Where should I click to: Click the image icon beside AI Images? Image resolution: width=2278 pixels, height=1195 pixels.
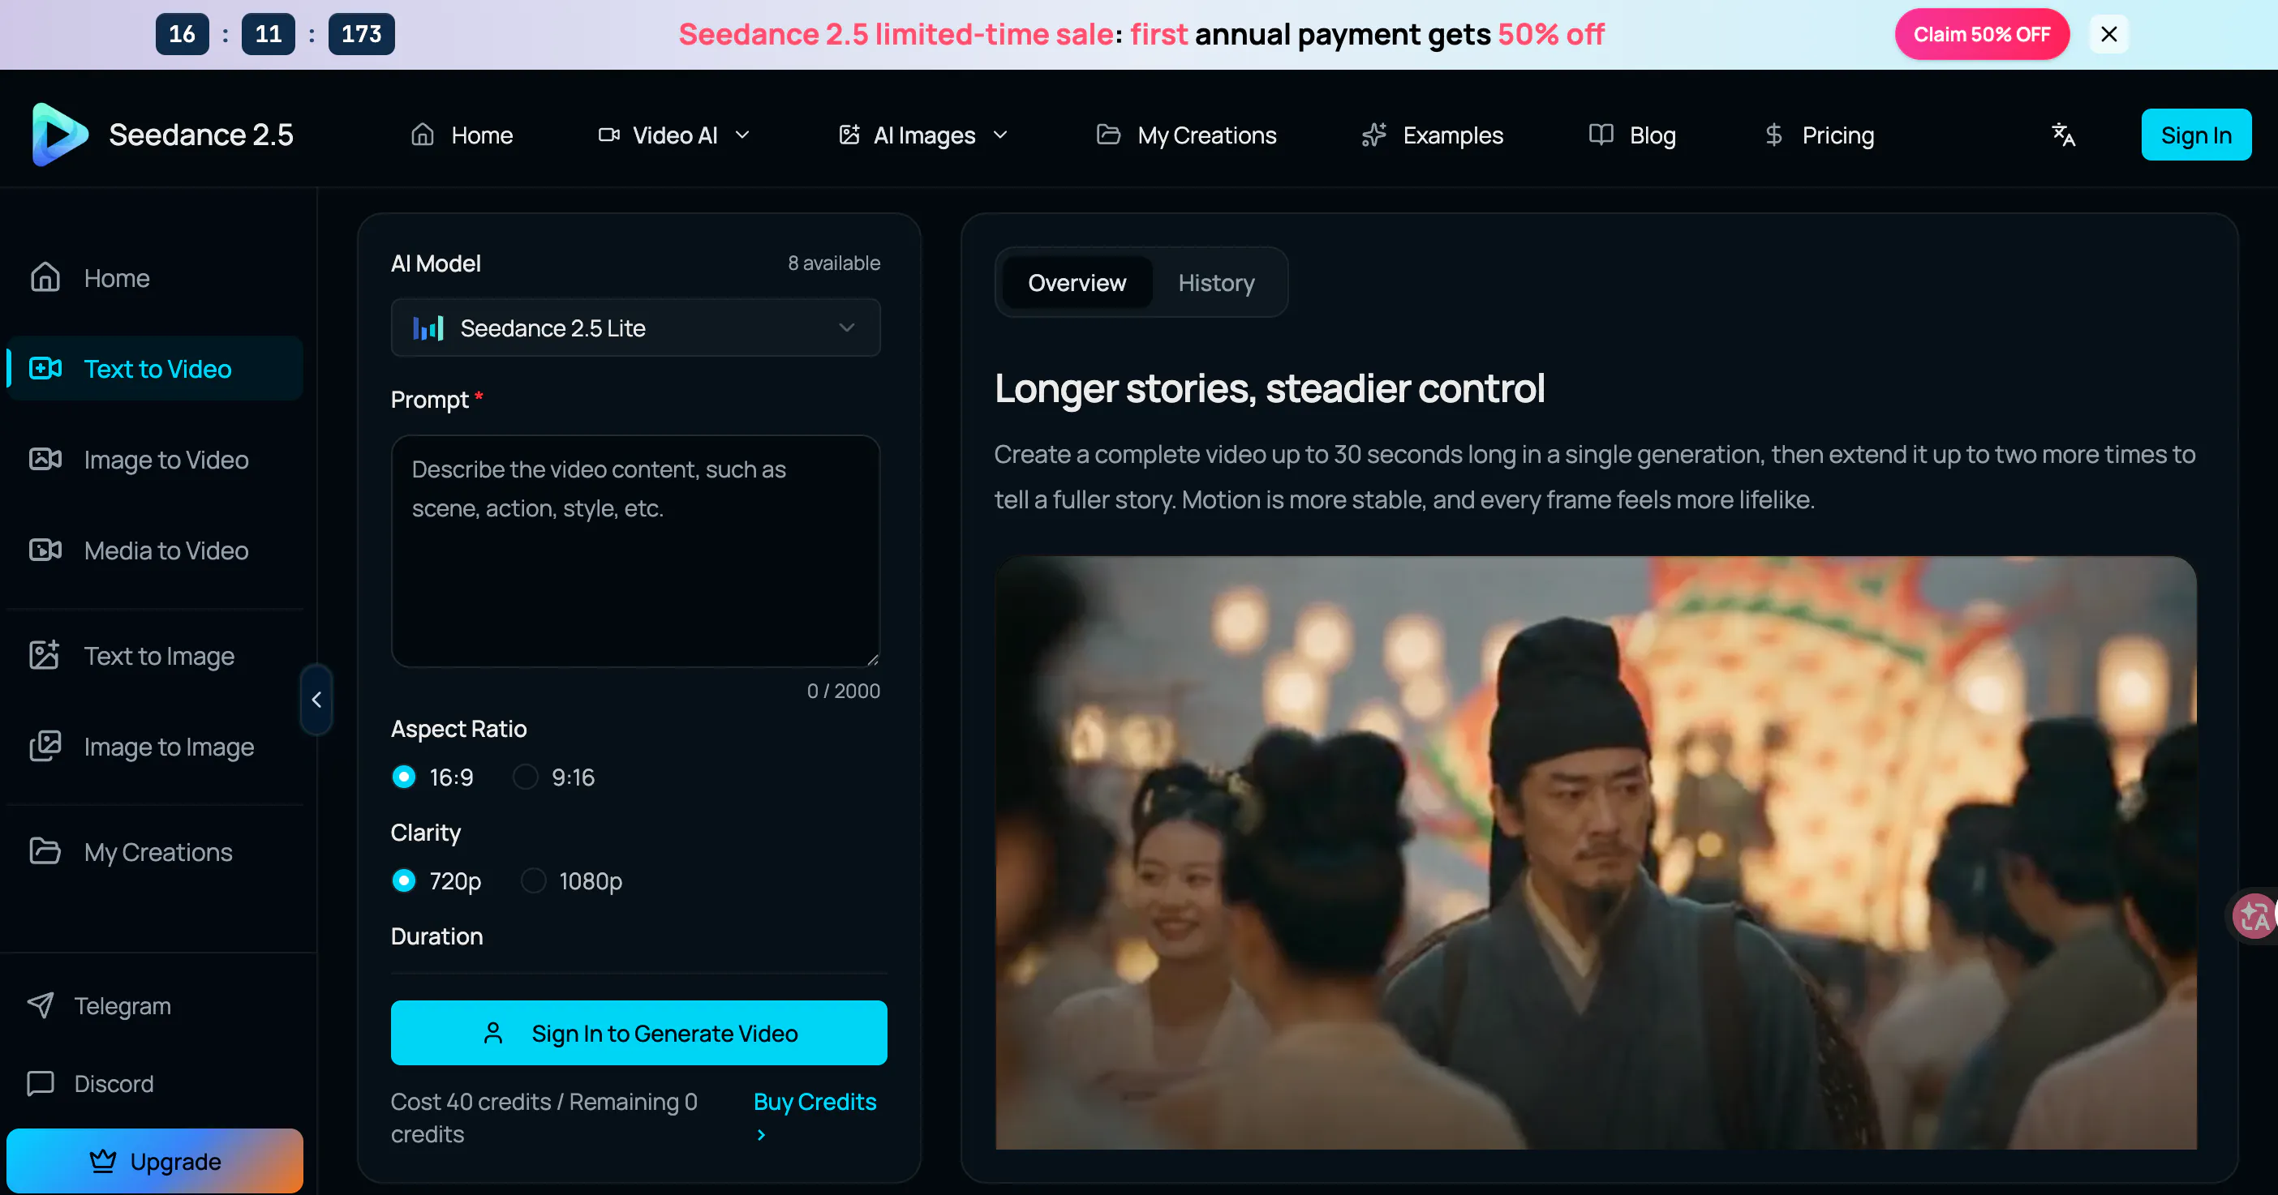[x=849, y=135]
